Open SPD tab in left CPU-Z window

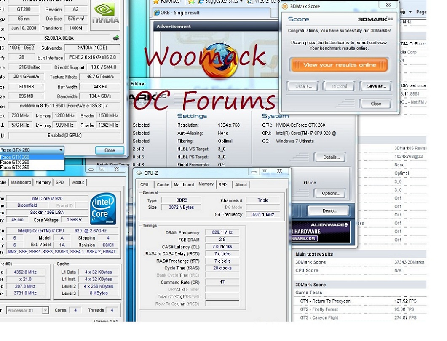click(x=59, y=182)
